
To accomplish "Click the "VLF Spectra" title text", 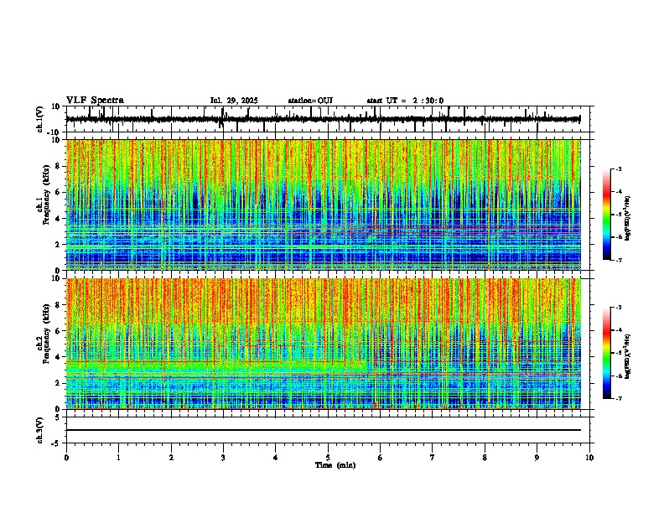I will coord(95,101).
